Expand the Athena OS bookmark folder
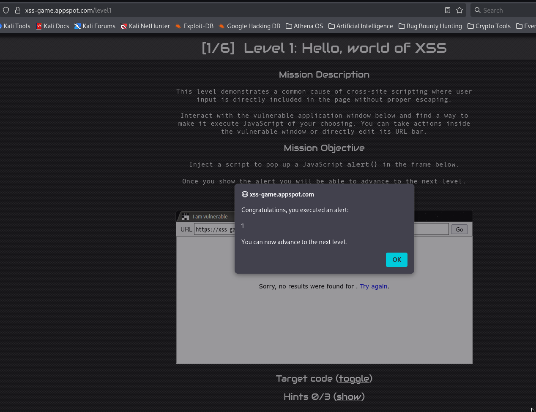The height and width of the screenshot is (412, 536). click(x=304, y=26)
